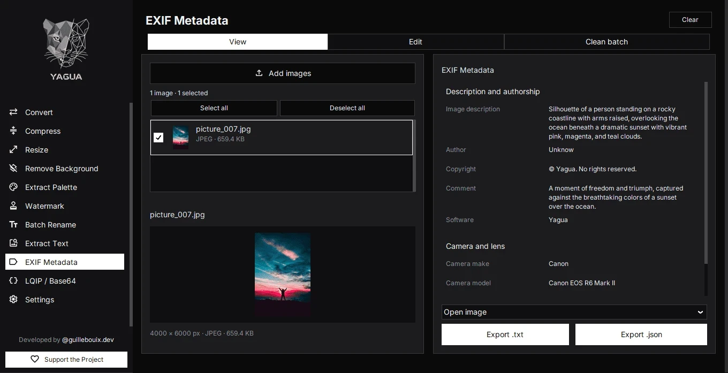
Task: Click the Batch Rename text icon
Action: (13, 225)
